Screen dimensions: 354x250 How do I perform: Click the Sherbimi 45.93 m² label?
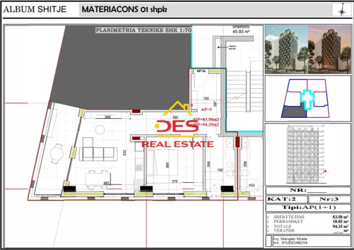[x=241, y=29]
